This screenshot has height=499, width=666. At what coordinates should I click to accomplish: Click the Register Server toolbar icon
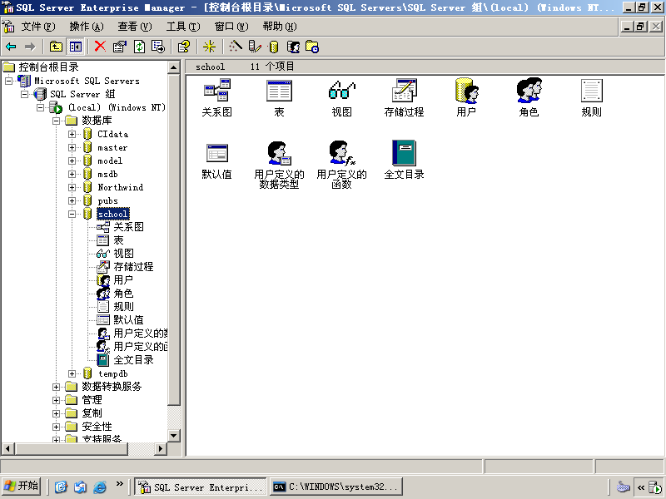coord(255,47)
